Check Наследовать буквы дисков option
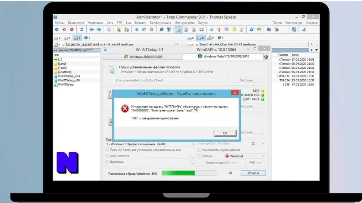The image size is (362, 203). 199,150
